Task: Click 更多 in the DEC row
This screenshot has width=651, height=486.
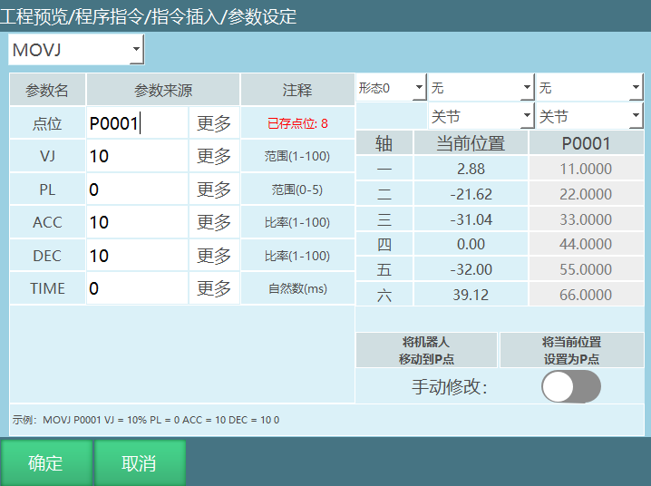Action: (x=214, y=256)
